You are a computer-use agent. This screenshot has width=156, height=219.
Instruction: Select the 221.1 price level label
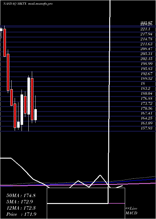click(x=145, y=29)
